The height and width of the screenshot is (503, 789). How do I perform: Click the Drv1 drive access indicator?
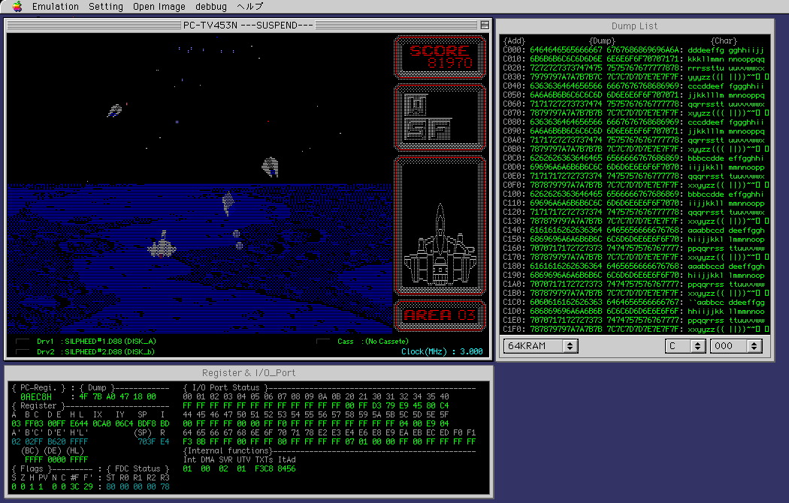click(22, 341)
